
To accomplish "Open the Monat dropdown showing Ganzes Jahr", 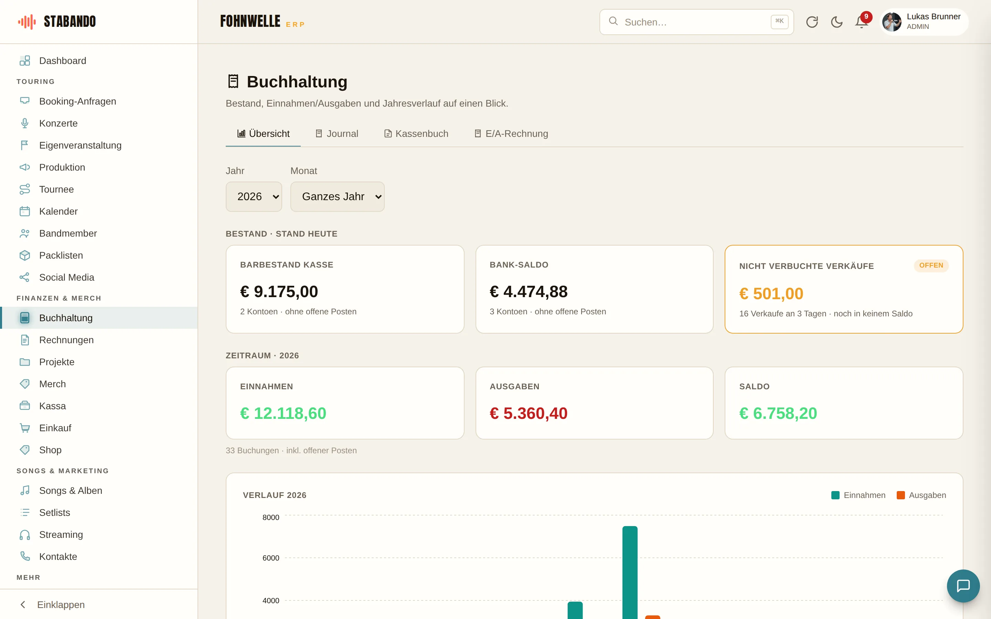I will click(x=338, y=196).
